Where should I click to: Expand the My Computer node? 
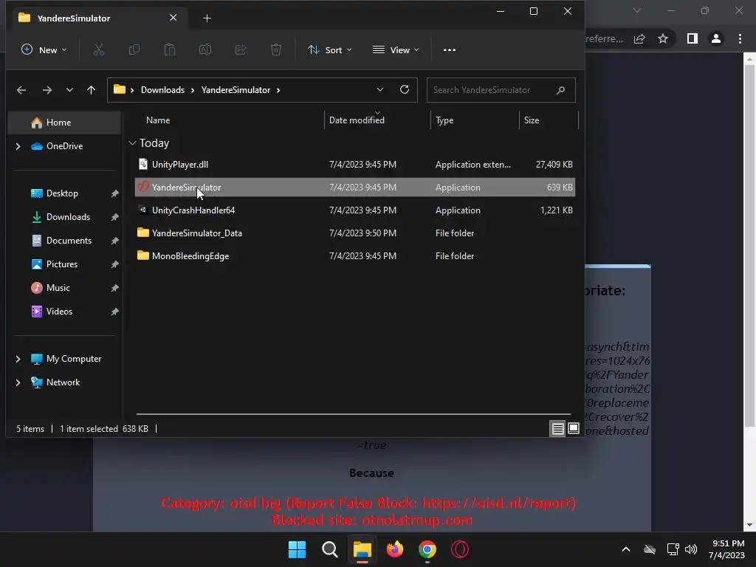click(18, 359)
